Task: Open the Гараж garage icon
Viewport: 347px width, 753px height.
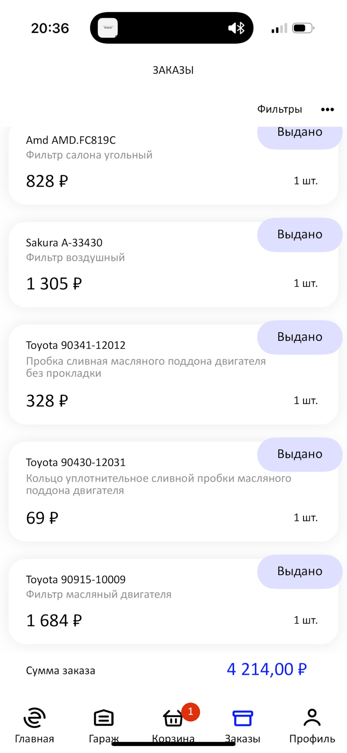Action: [104, 718]
